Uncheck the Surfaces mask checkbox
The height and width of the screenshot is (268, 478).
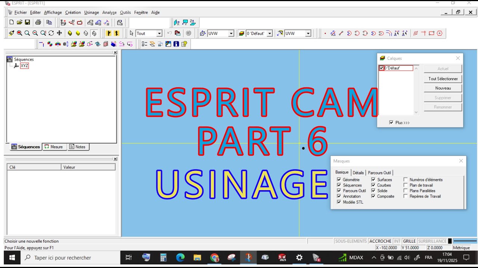click(373, 180)
